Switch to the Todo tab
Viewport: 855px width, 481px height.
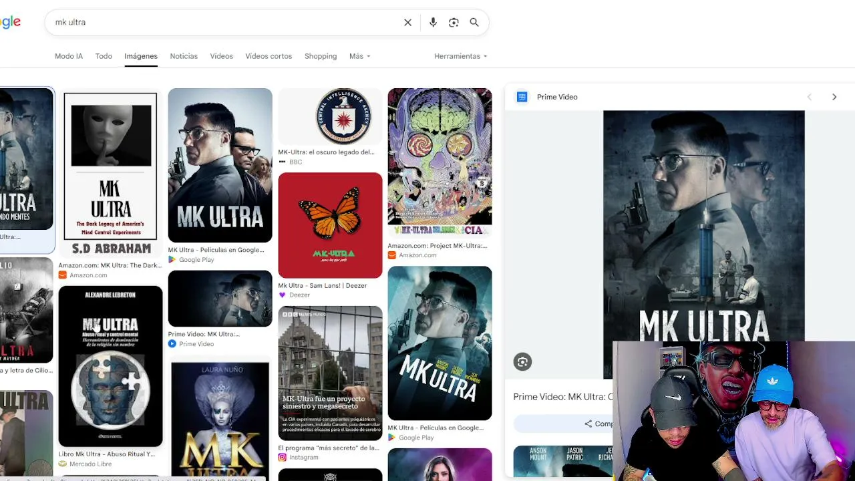point(104,56)
